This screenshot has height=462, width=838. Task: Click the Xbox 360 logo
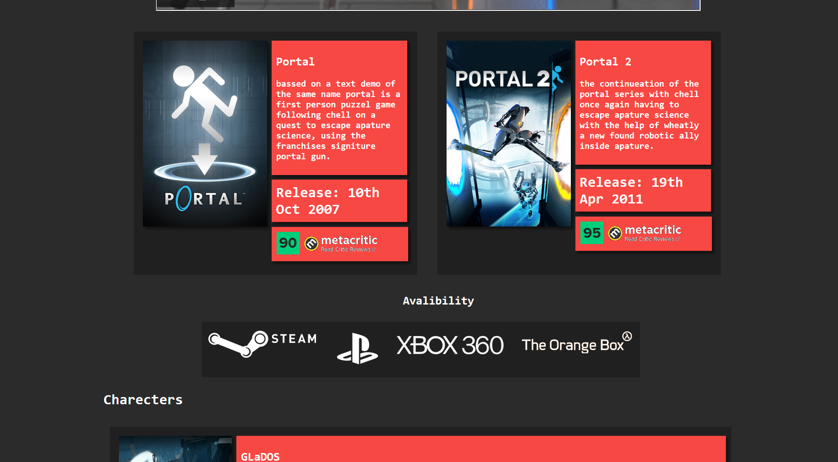coord(450,346)
